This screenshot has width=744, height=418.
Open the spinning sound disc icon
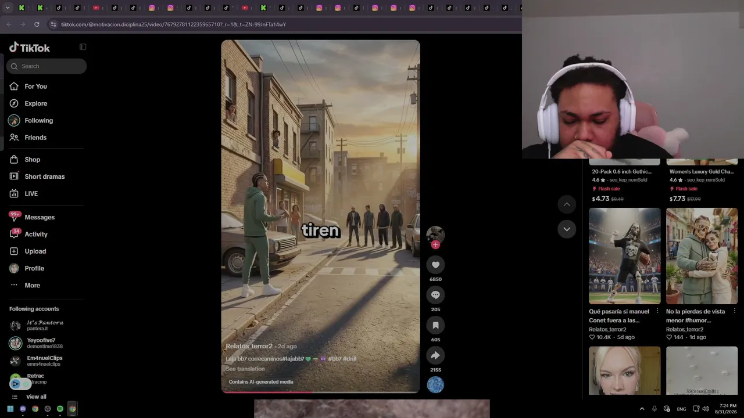click(435, 385)
